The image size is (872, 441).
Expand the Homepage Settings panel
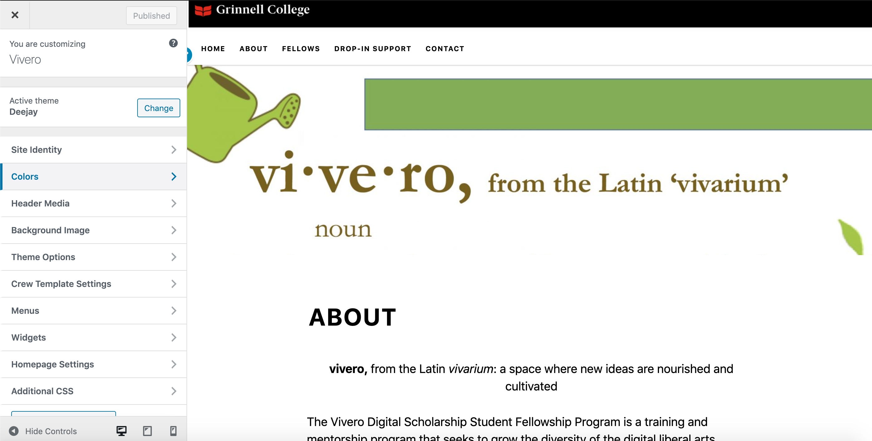point(93,364)
